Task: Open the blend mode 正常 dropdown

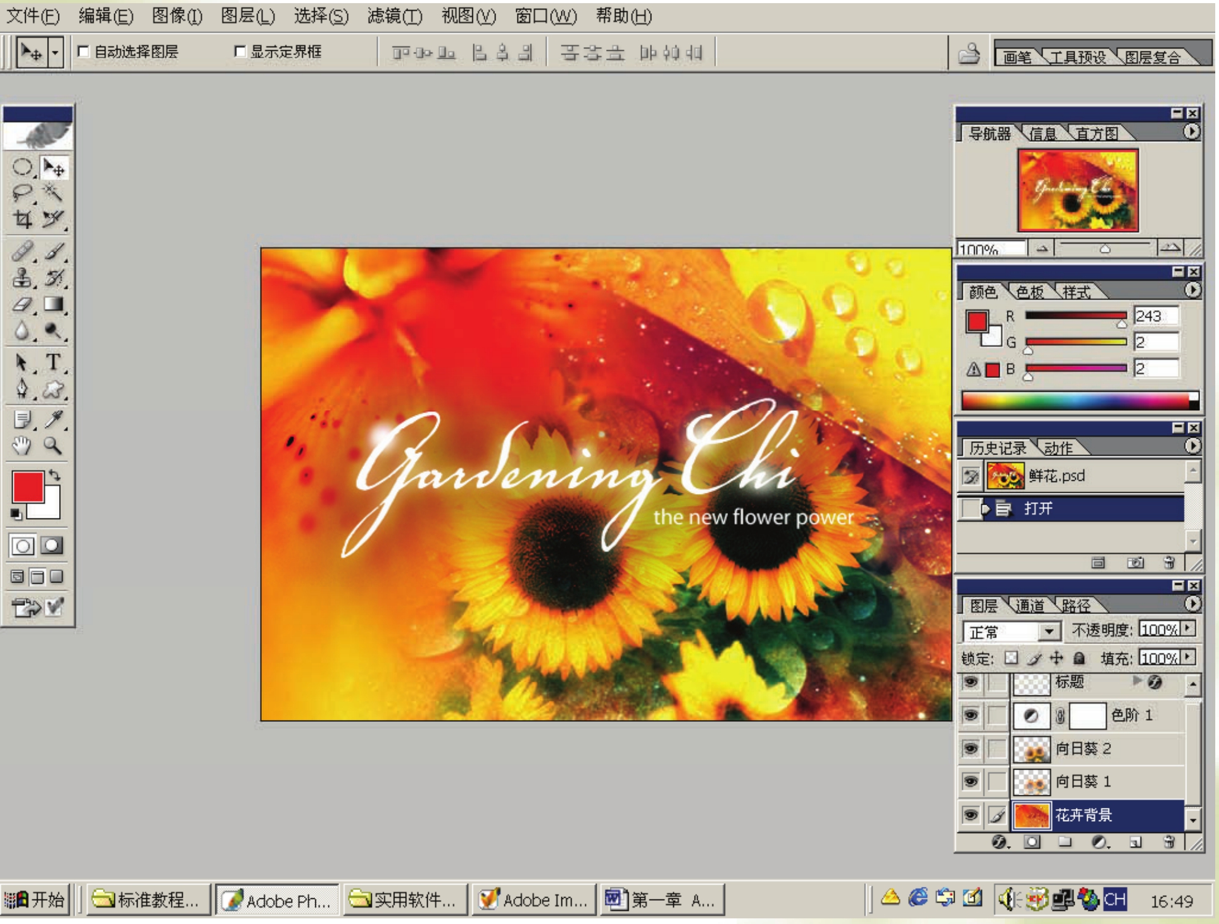Action: [1048, 631]
